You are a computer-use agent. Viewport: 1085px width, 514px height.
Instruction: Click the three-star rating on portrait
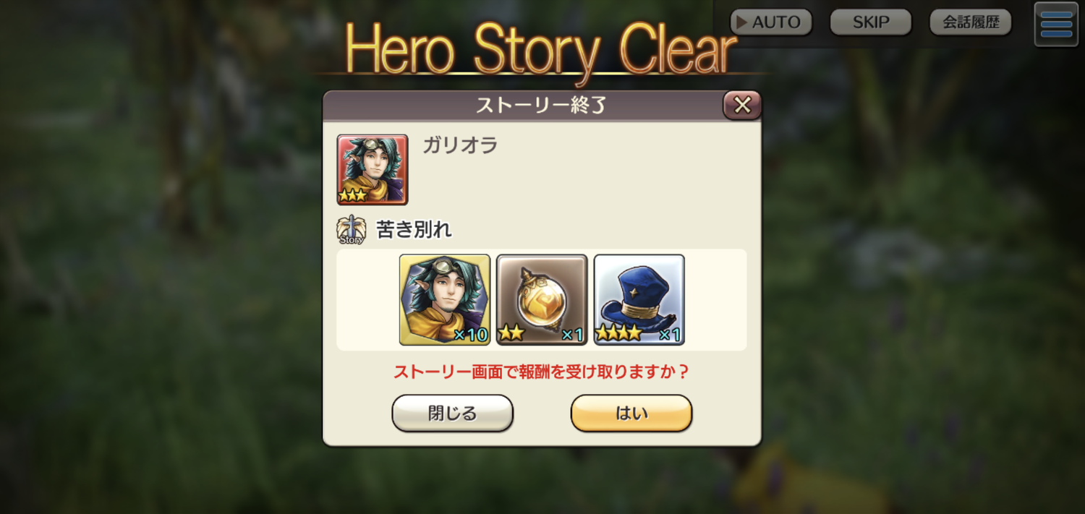click(353, 195)
